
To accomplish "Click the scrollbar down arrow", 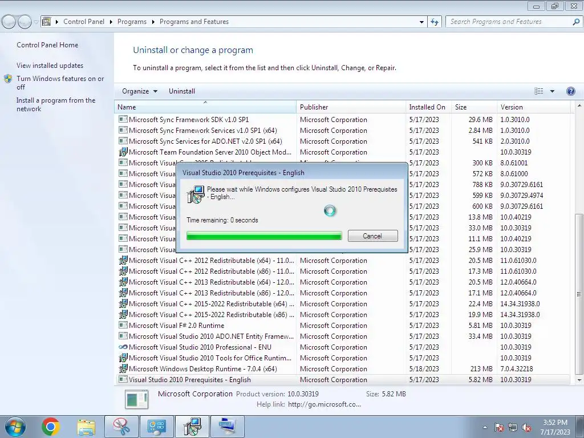I will [x=579, y=380].
